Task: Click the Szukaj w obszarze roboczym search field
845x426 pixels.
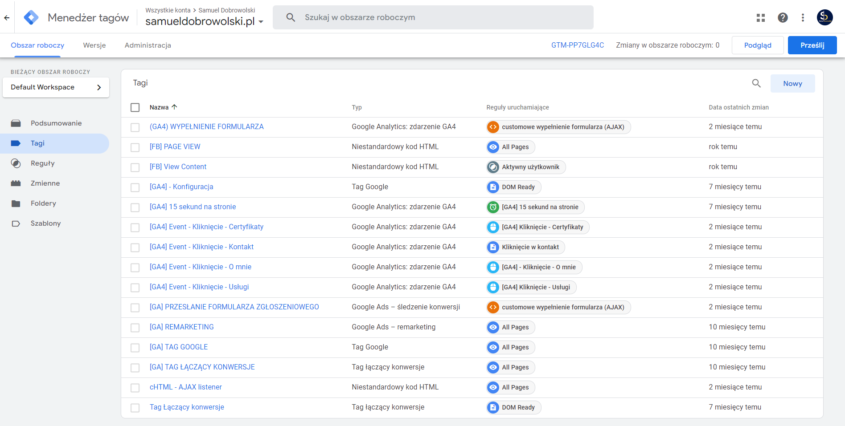Action: 433,17
